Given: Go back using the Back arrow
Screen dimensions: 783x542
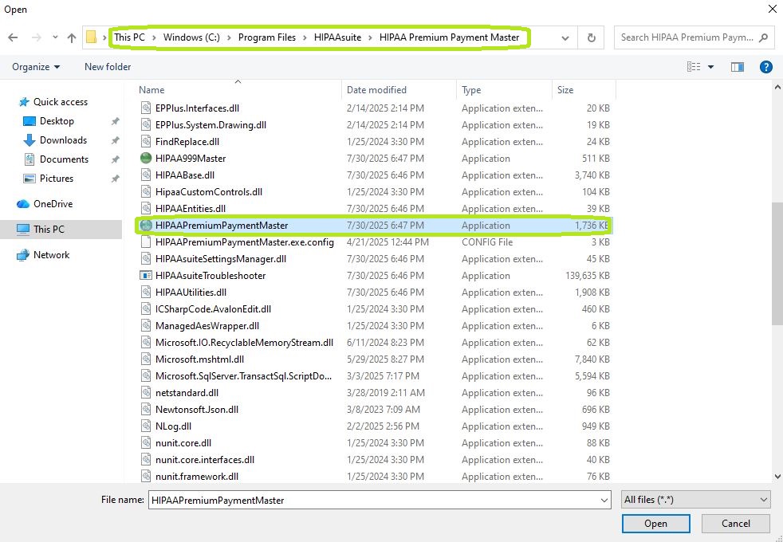Looking at the screenshot, I should pos(13,37).
